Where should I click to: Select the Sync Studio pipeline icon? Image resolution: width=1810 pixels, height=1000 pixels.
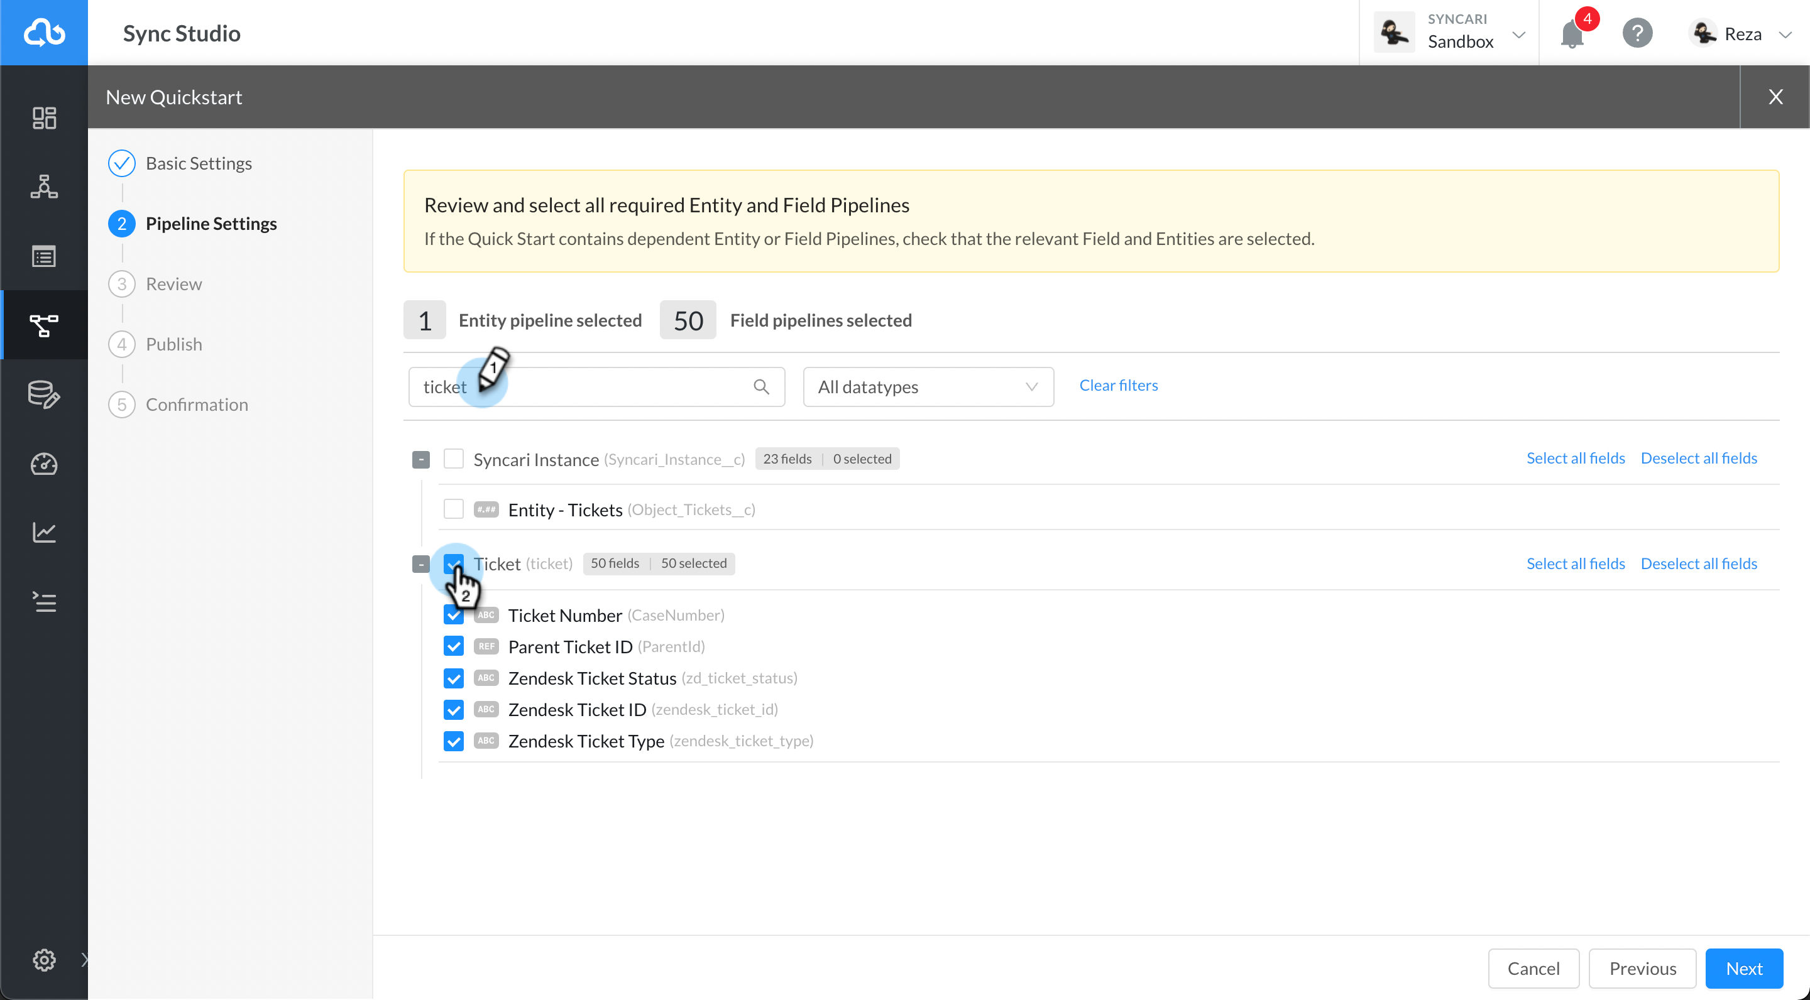44,325
